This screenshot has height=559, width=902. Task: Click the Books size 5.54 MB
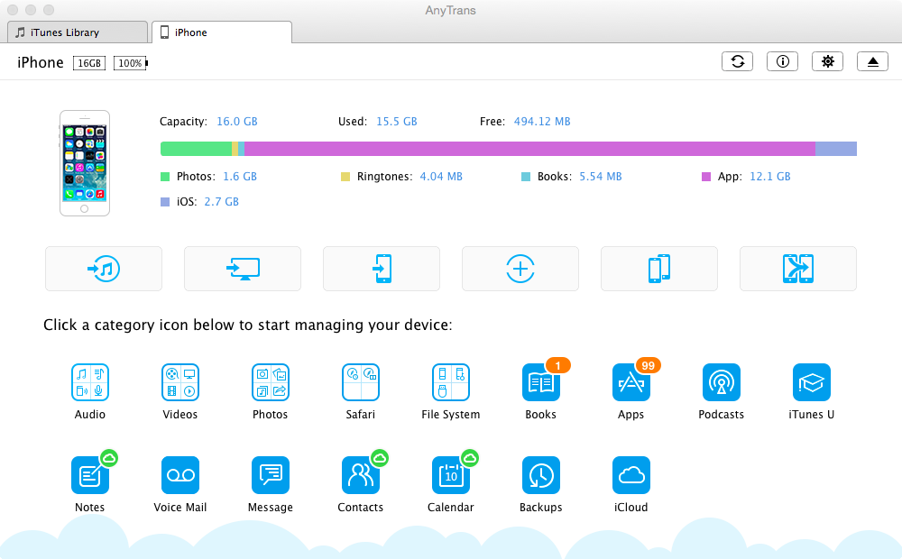601,177
